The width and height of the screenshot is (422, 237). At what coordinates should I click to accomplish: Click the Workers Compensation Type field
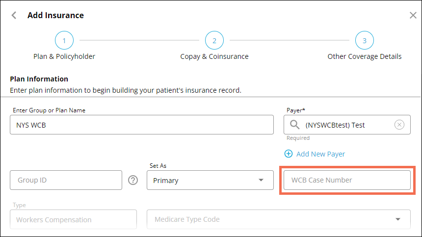73,219
